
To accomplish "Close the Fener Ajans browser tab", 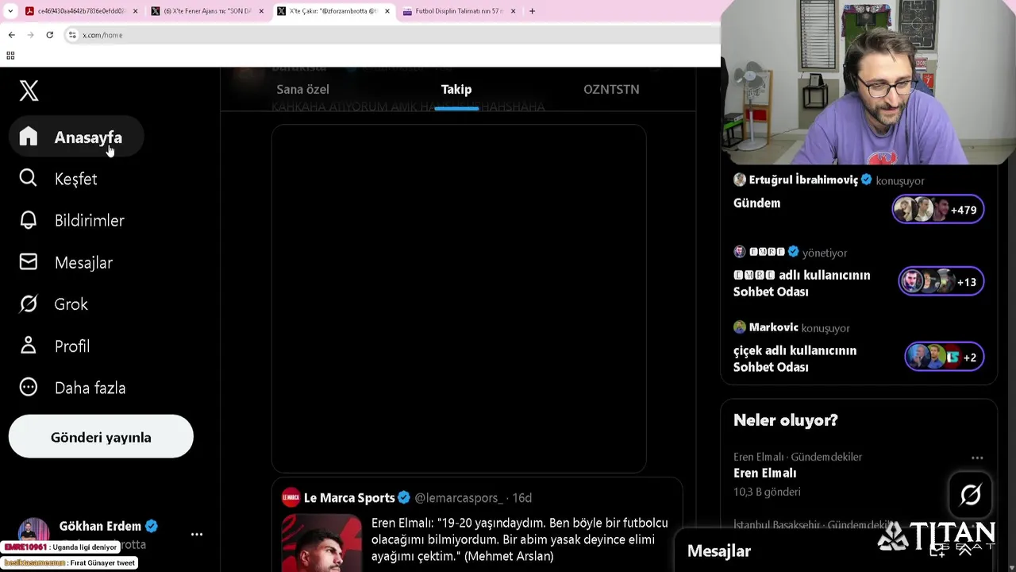I will tap(261, 11).
